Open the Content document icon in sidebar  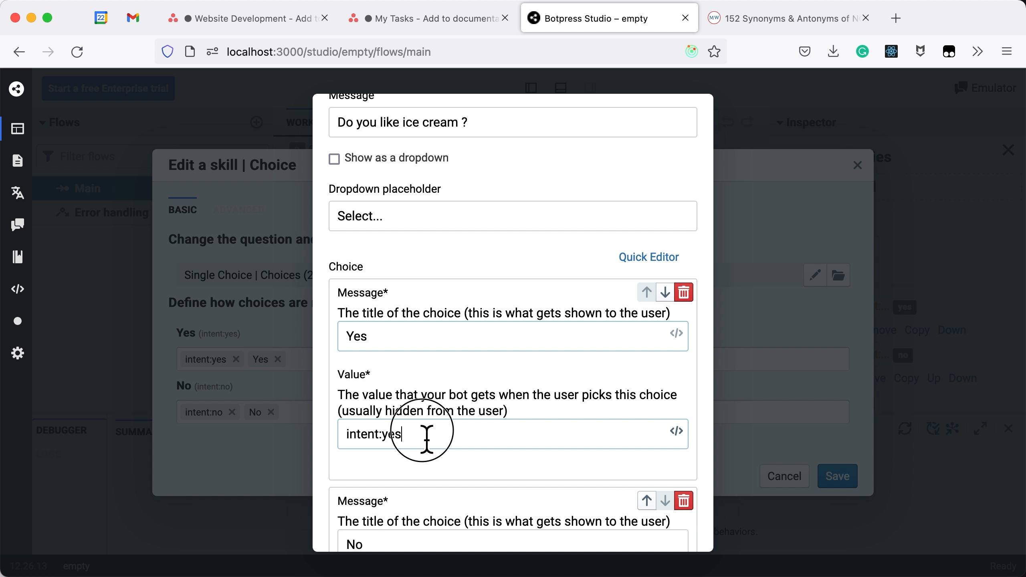(x=17, y=161)
